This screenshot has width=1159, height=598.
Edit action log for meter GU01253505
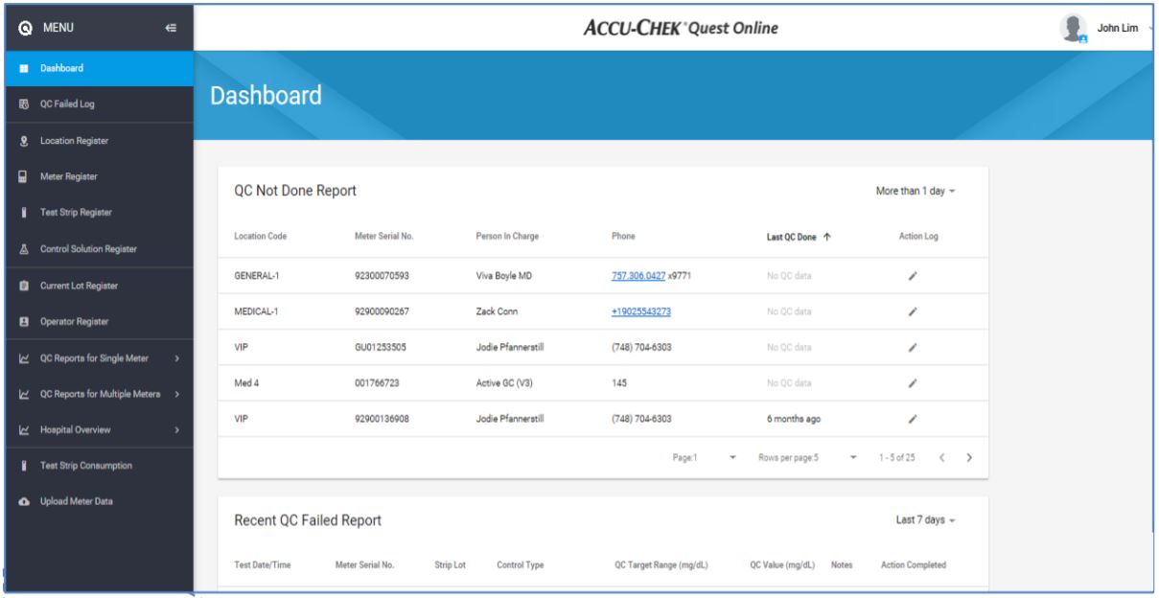click(913, 347)
